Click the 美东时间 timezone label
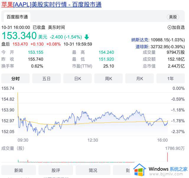This screenshot has height=178, width=189. (x=56, y=27)
